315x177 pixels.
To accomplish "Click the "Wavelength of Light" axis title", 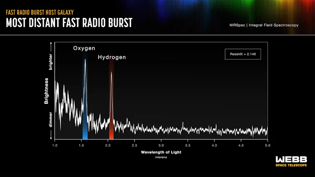I will pos(161,152).
